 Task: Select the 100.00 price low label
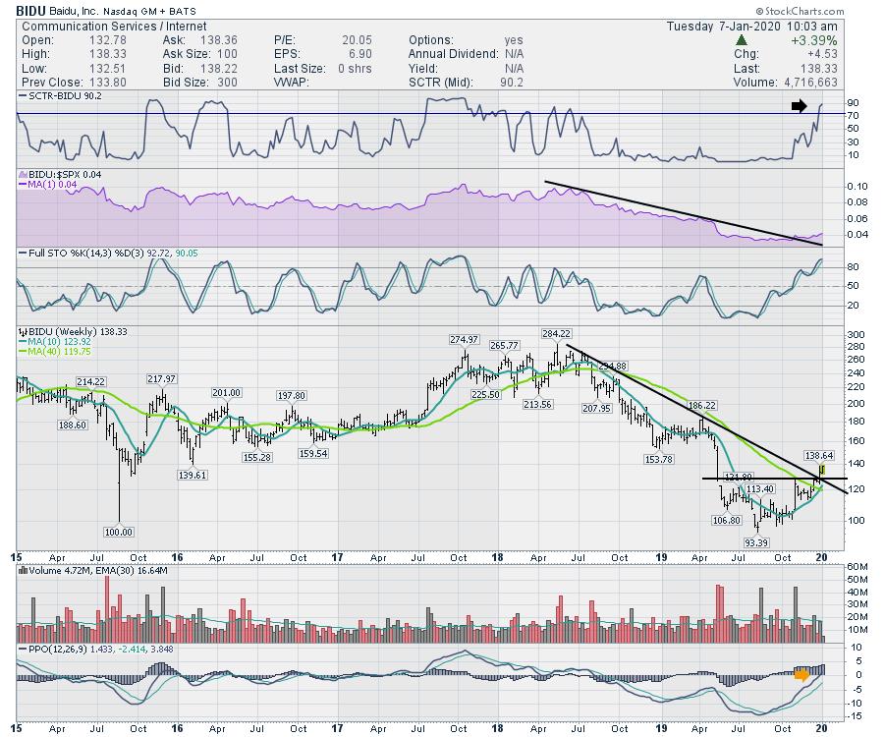click(x=119, y=532)
